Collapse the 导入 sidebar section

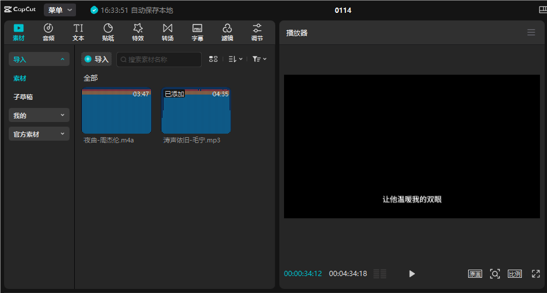click(39, 59)
